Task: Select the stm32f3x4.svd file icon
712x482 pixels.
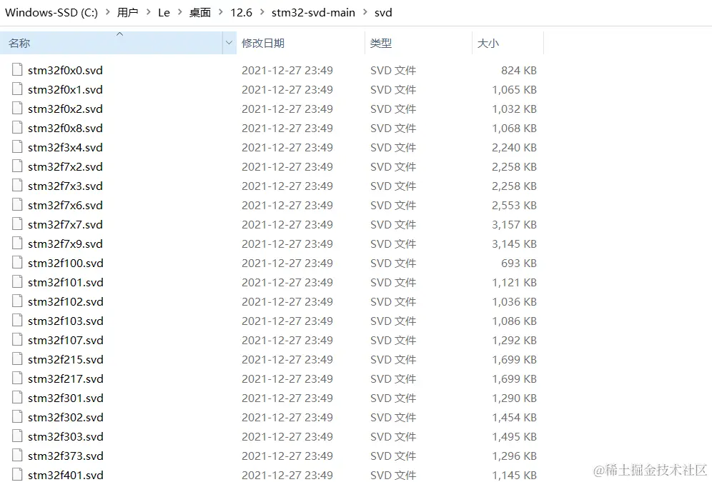Action: pyautogui.click(x=17, y=146)
